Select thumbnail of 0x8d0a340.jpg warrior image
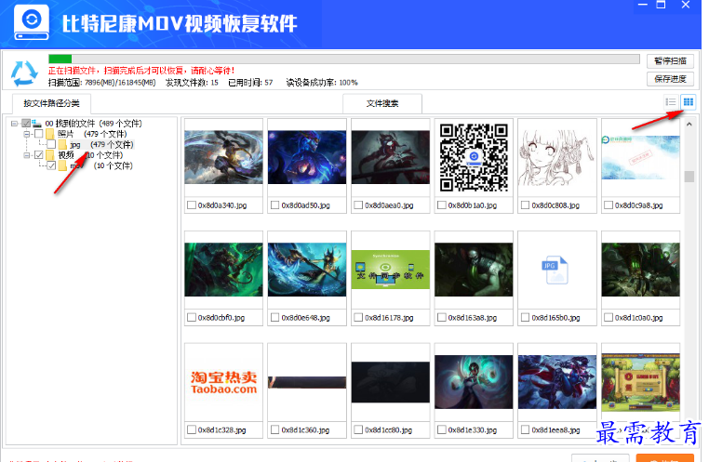Viewport: 709px width, 462px height. 223,157
